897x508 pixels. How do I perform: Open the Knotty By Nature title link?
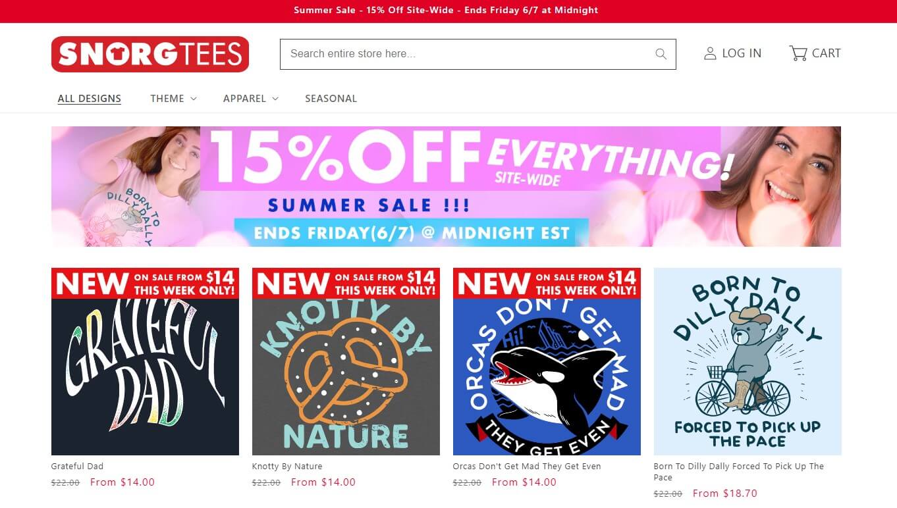point(287,467)
